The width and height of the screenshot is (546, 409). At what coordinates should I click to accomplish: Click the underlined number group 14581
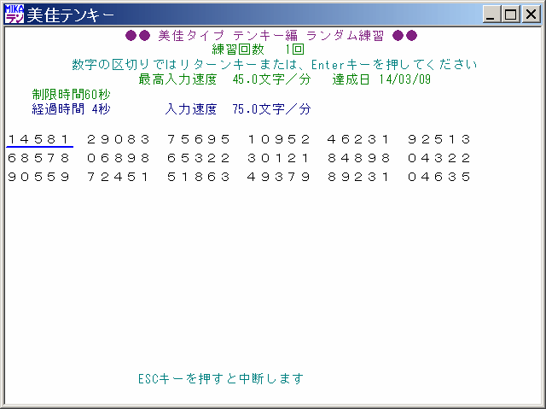pos(39,139)
